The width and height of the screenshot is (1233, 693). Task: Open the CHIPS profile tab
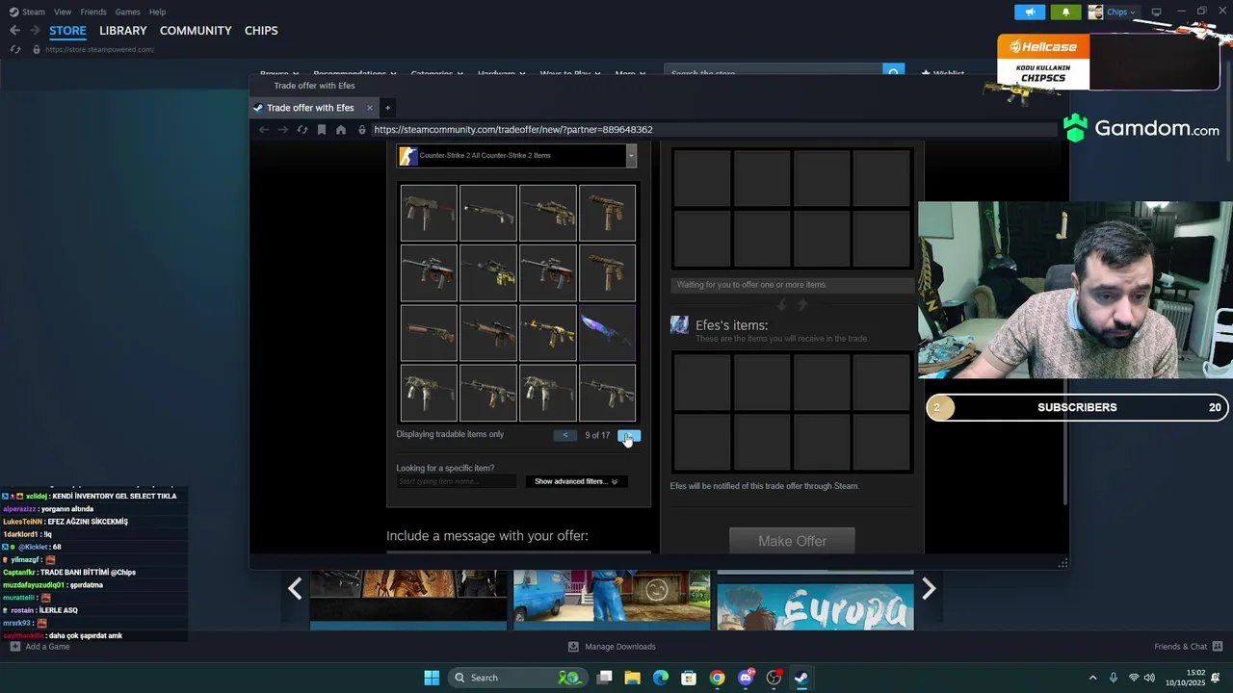[x=261, y=31]
